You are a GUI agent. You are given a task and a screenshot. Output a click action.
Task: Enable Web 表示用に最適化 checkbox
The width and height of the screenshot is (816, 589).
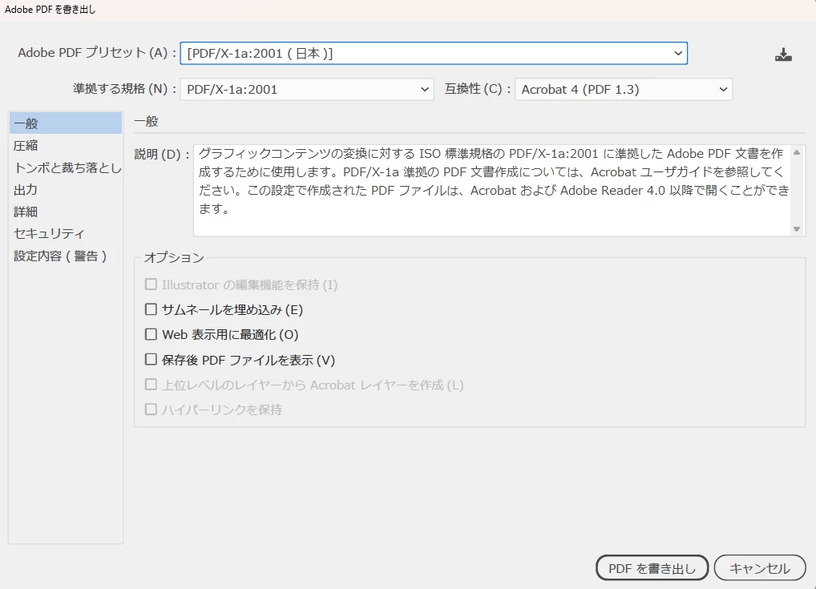pos(151,334)
